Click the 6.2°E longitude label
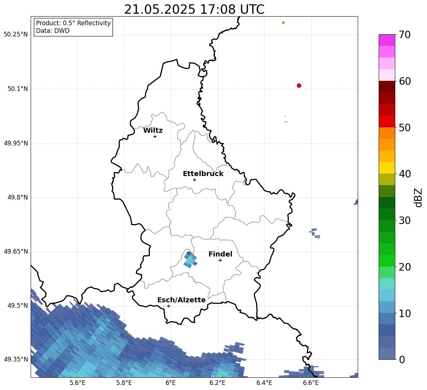The image size is (427, 390). point(217,383)
